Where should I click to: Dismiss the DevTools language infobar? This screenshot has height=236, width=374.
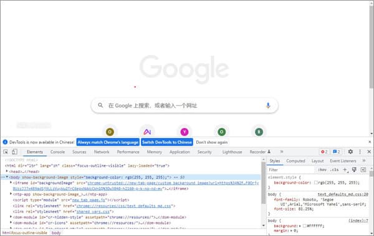click(x=370, y=142)
